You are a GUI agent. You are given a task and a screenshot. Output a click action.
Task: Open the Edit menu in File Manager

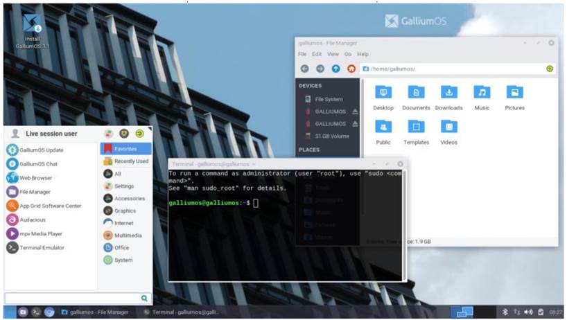317,54
